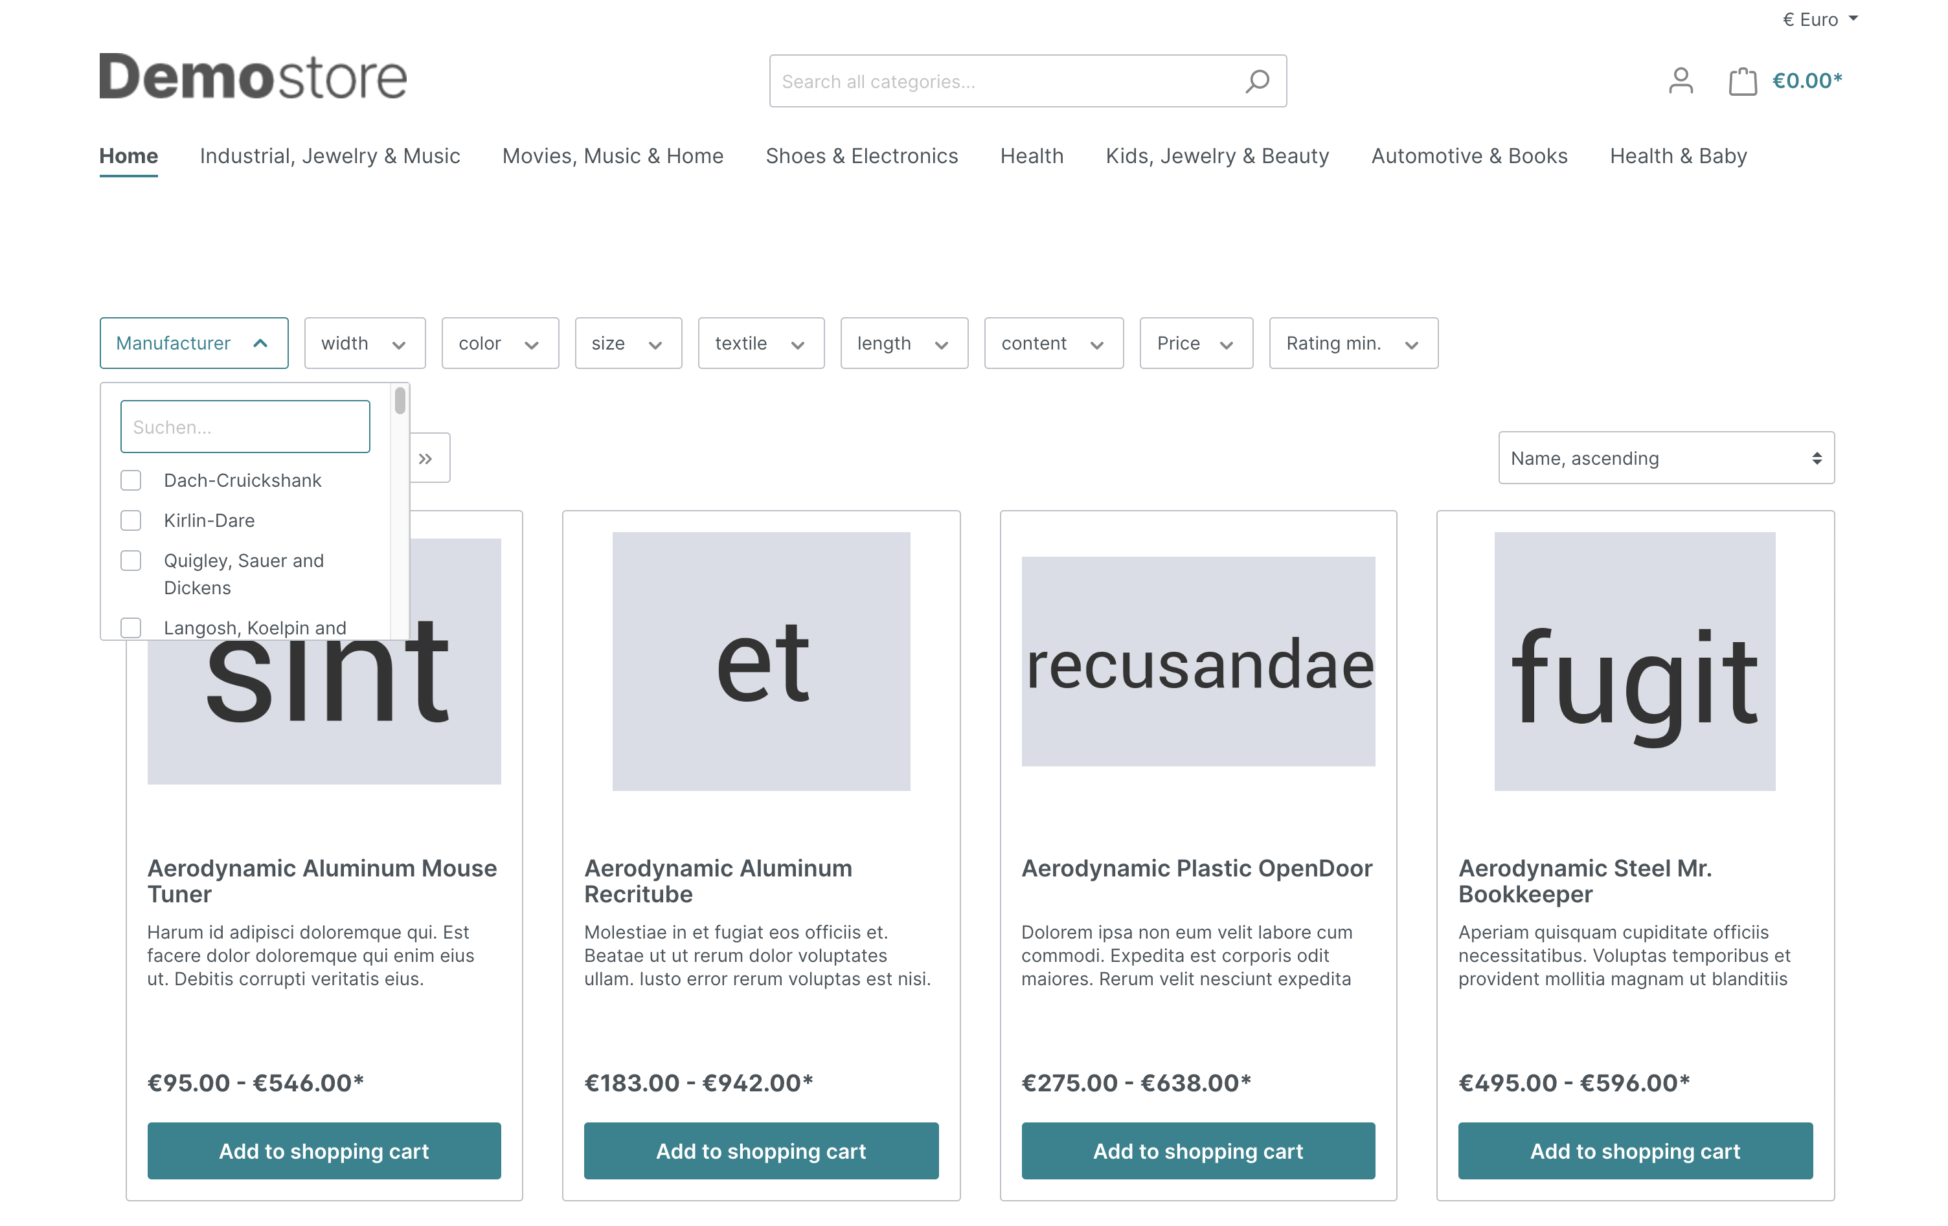This screenshot has width=1948, height=1226.
Task: Focus the Suchen manufacturer search field
Action: pos(245,426)
